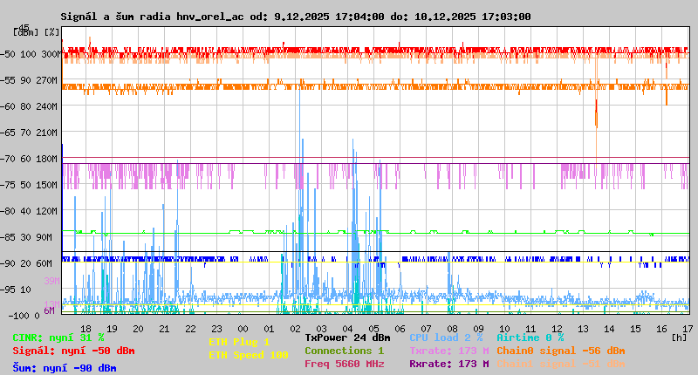The width and height of the screenshot is (698, 375).
Task: Click the yellow "ETH Plug 1" legend label
Action: point(239,342)
